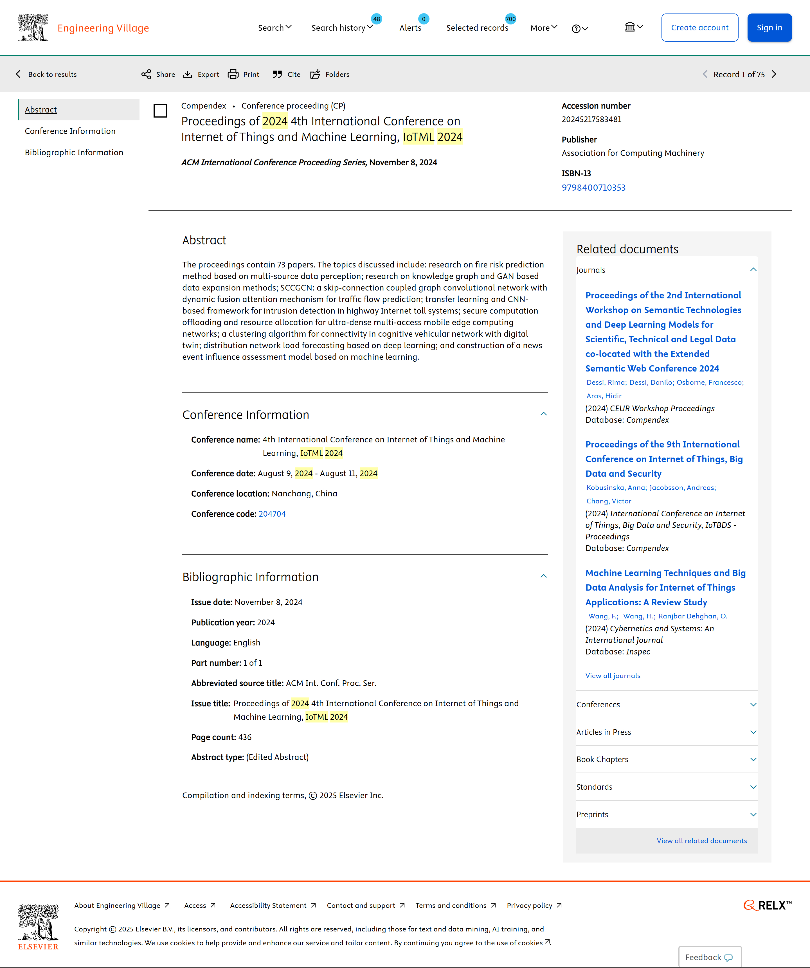Click the Export download icon

188,74
